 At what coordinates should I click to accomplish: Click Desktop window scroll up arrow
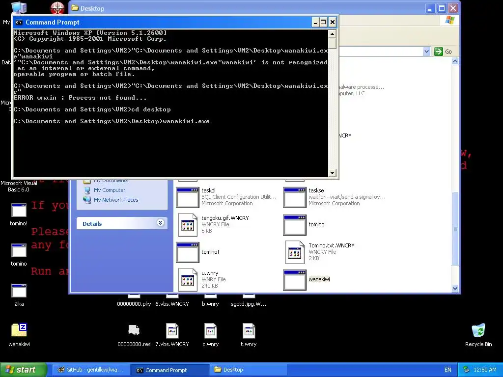tap(455, 61)
